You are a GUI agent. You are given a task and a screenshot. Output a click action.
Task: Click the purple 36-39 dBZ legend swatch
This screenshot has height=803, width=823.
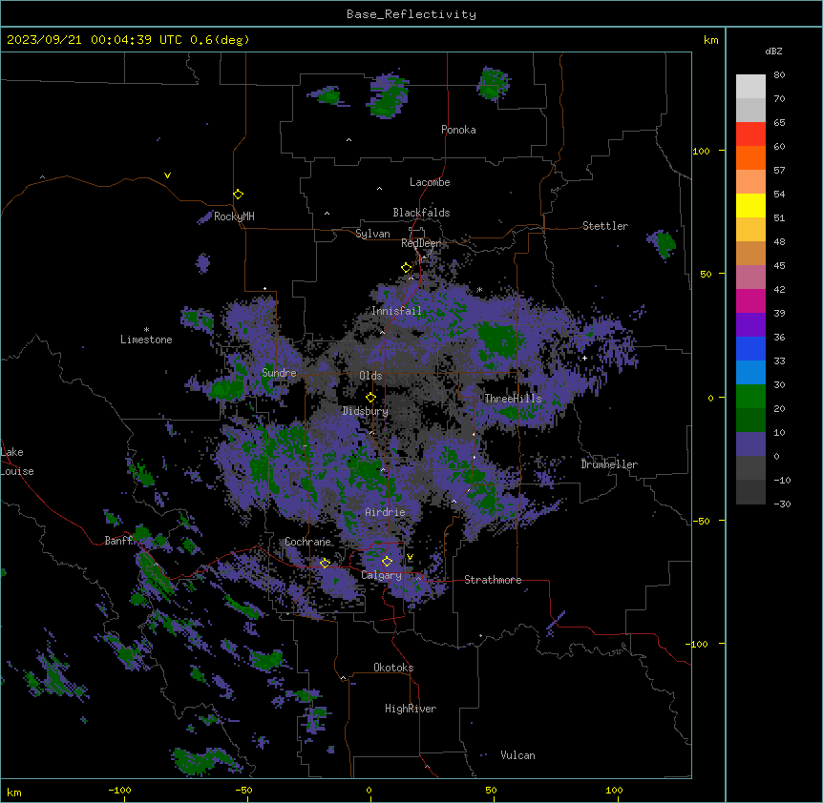click(750, 324)
